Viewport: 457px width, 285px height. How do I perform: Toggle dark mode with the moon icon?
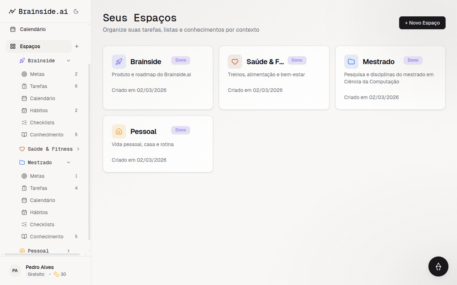(x=76, y=11)
